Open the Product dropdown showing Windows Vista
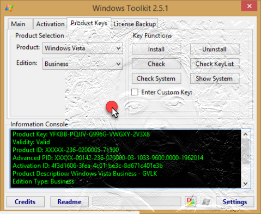Viewport: 261px width, 214px height. pos(83,48)
